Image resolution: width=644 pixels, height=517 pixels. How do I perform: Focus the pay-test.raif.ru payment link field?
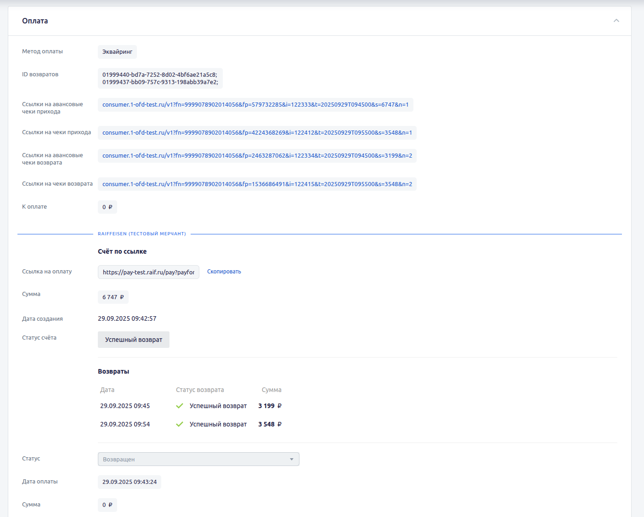tap(148, 272)
